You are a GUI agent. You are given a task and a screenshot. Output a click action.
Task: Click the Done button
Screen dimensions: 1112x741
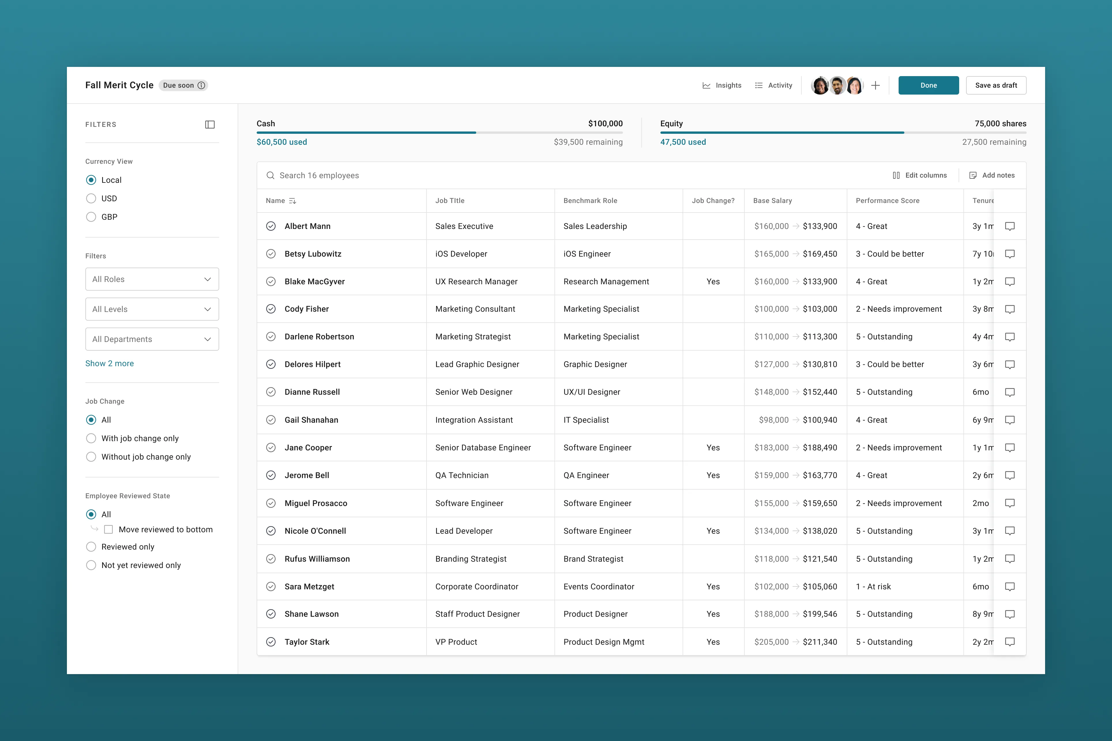coord(928,86)
